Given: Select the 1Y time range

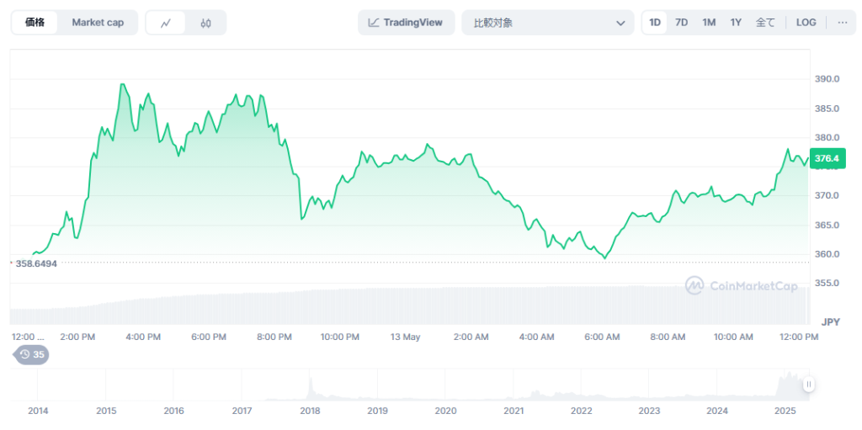Looking at the screenshot, I should pyautogui.click(x=736, y=23).
